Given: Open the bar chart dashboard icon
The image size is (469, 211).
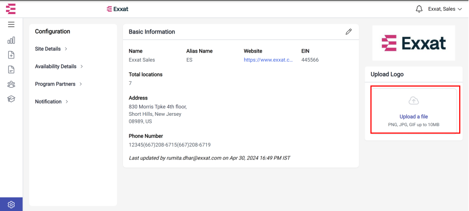Looking at the screenshot, I should [x=11, y=41].
